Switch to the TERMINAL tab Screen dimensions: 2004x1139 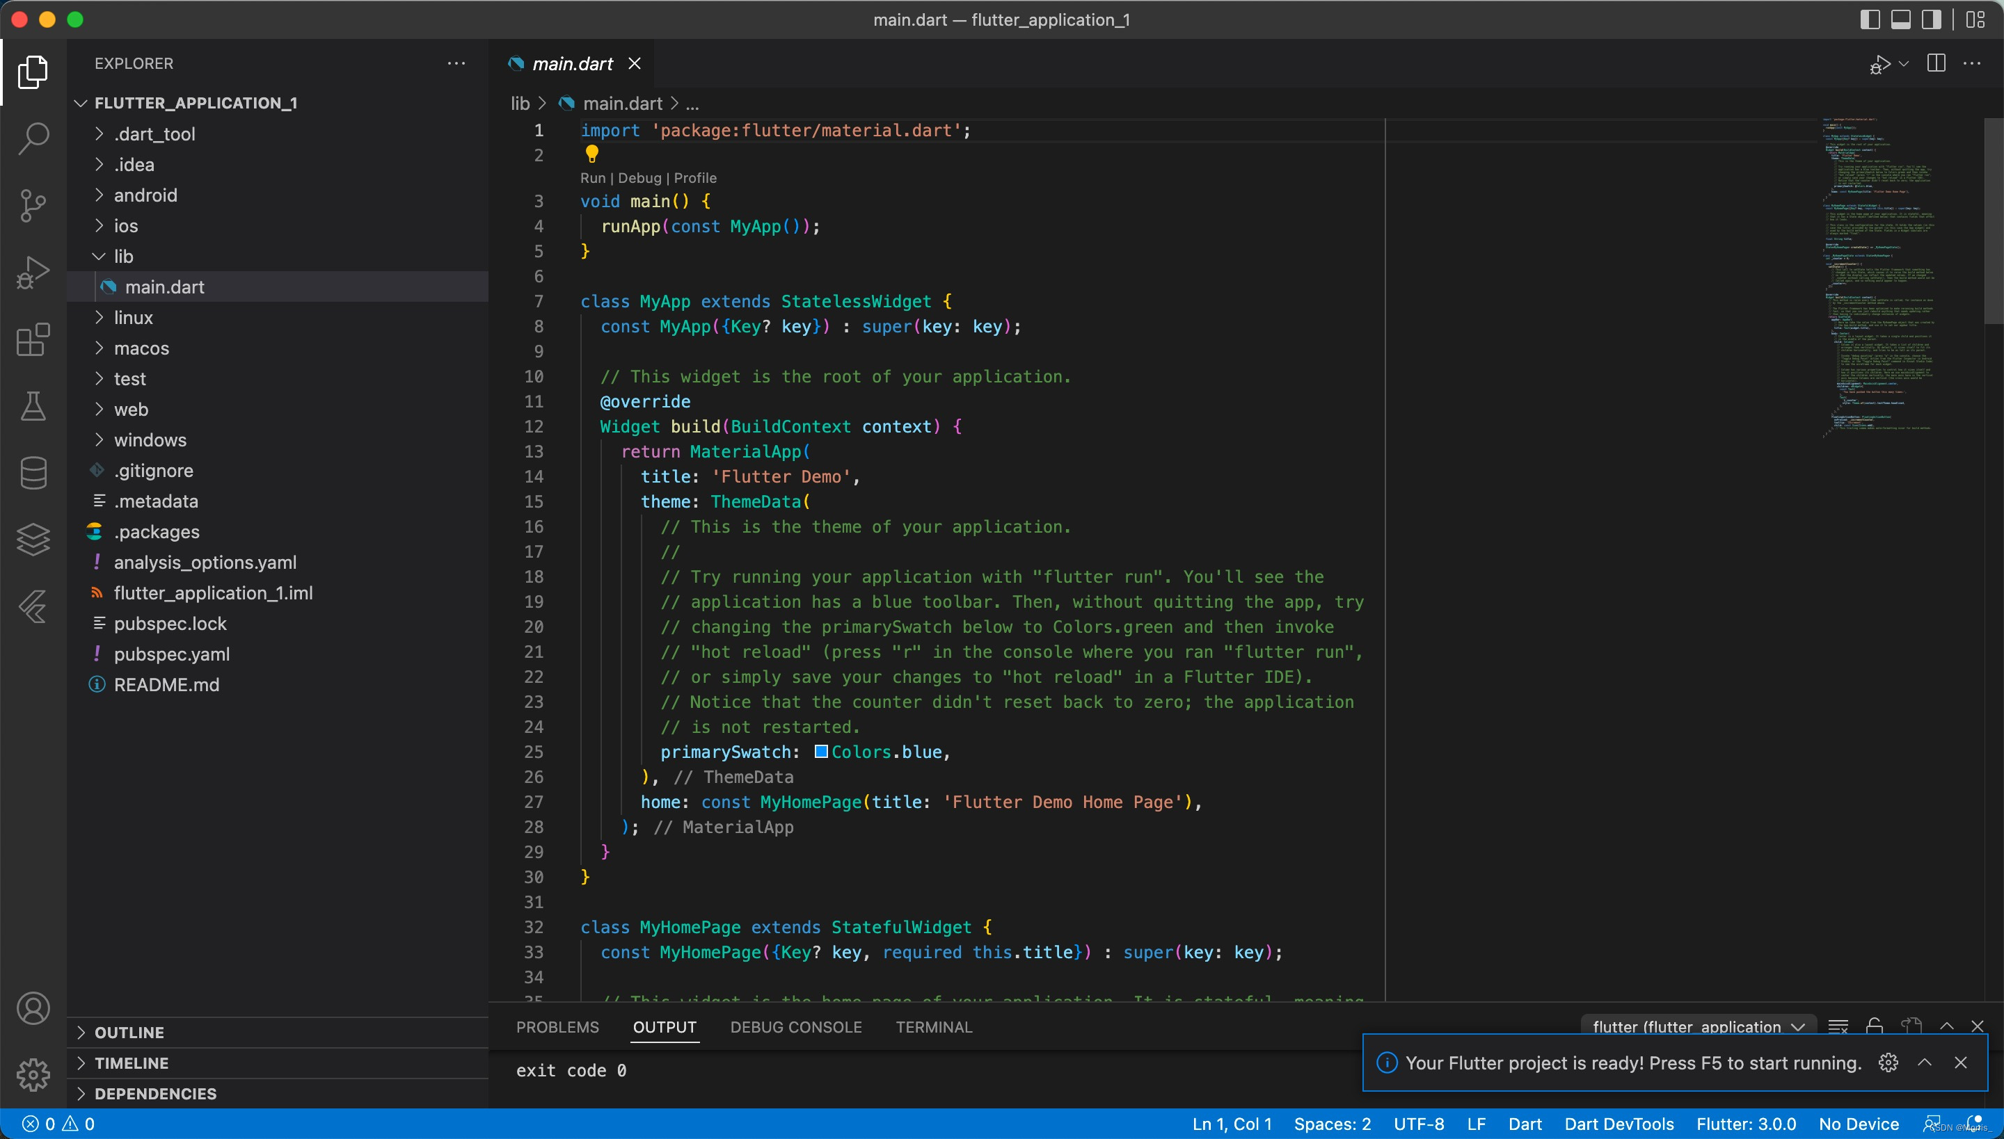pos(933,1027)
